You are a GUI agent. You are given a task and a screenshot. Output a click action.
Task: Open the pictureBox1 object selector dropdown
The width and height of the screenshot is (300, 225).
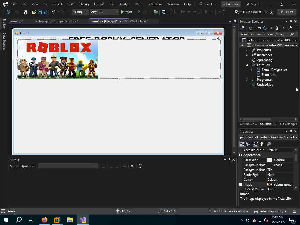coord(296,137)
